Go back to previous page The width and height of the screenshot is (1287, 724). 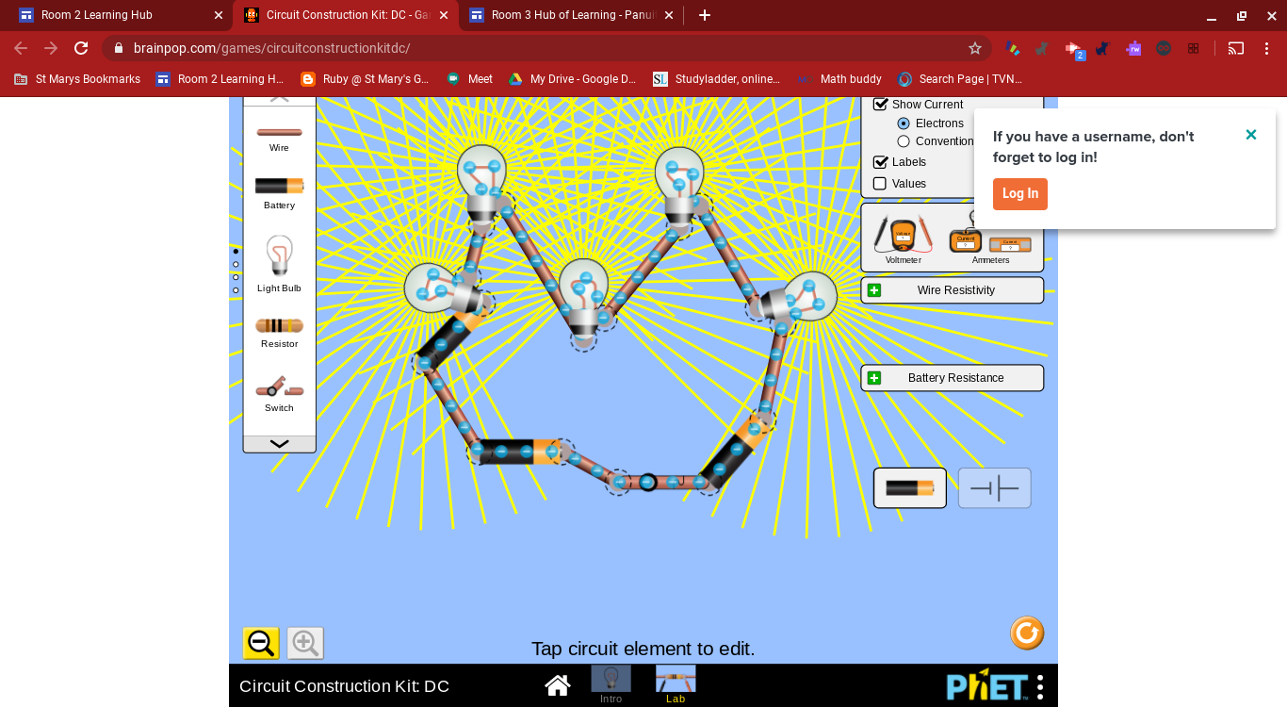pos(21,48)
